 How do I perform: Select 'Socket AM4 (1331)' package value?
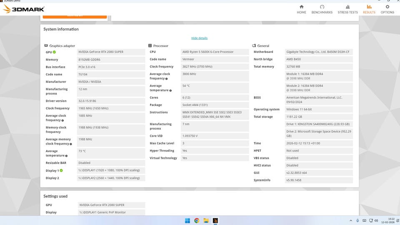click(x=215, y=105)
